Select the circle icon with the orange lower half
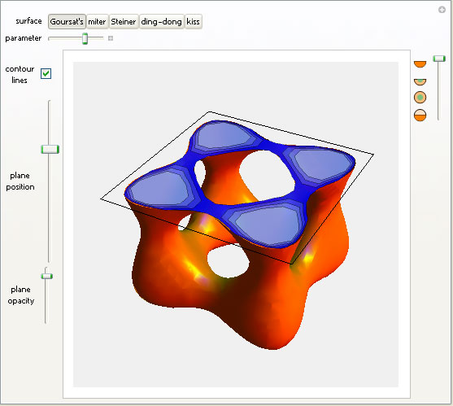 [420, 116]
